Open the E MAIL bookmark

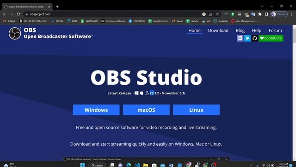coord(9,21)
